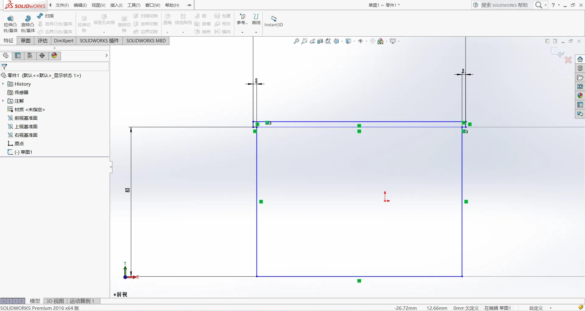This screenshot has width=585, height=311.
Task: Toggle Hide/Show Items eye icon
Action: (x=360, y=41)
